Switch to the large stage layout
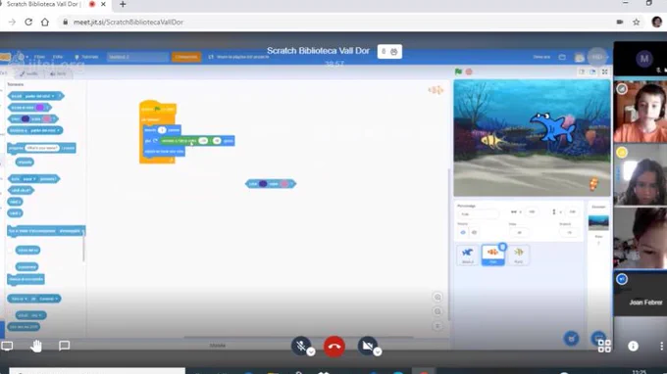This screenshot has width=667, height=374. tap(592, 71)
